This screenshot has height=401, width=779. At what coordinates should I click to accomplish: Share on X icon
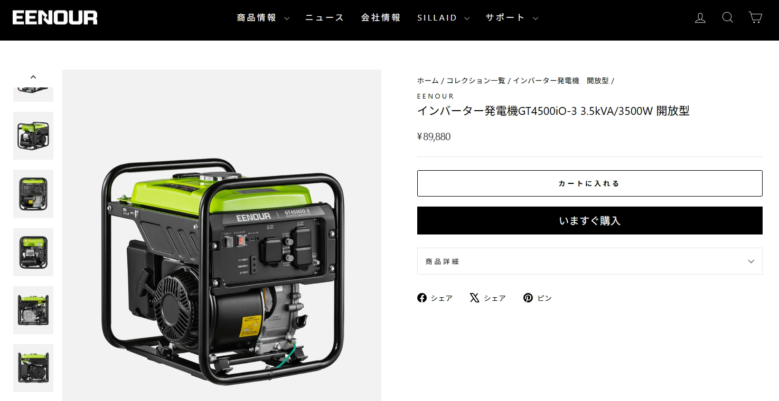(474, 298)
